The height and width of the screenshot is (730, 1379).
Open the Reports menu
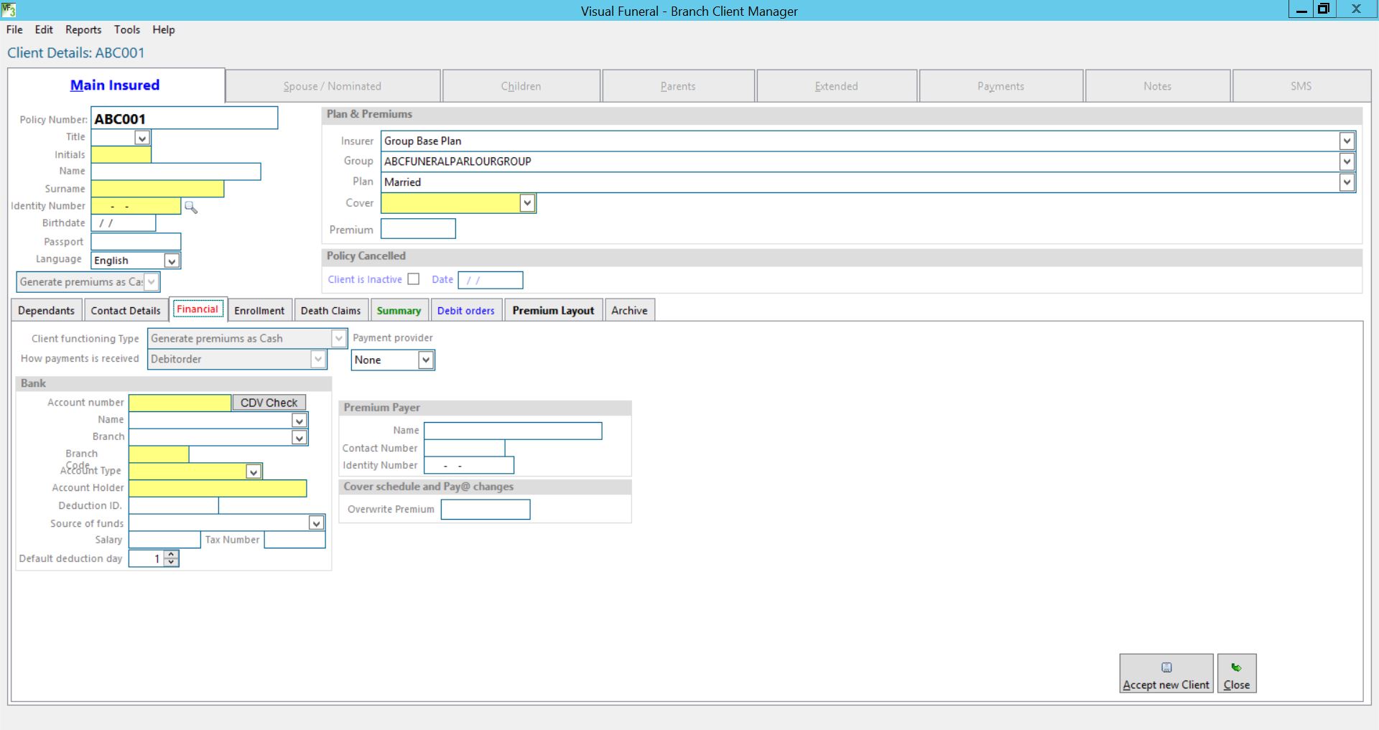coord(83,29)
